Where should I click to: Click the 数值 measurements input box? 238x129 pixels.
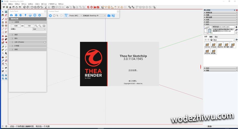point(225,126)
